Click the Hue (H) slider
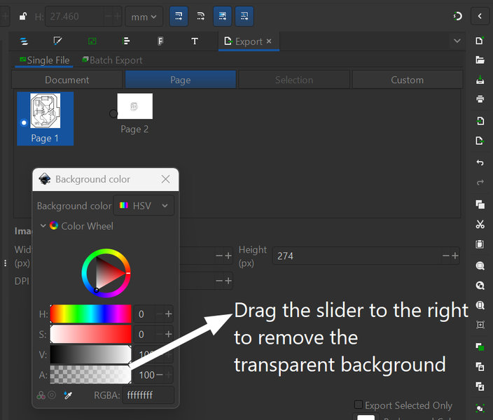Image resolution: width=493 pixels, height=420 pixels. pos(90,314)
